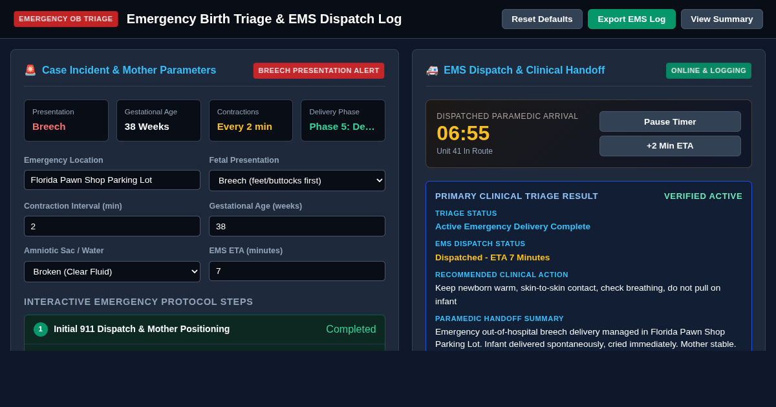This screenshot has height=407, width=776.
Task: Click the Interactive Emergency Protocol Steps heading
Action: [138, 302]
